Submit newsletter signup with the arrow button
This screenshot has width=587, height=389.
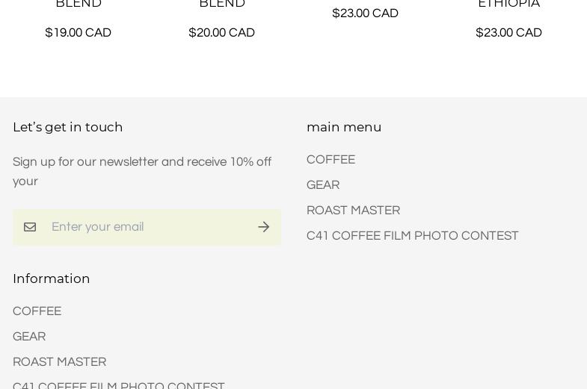click(263, 227)
